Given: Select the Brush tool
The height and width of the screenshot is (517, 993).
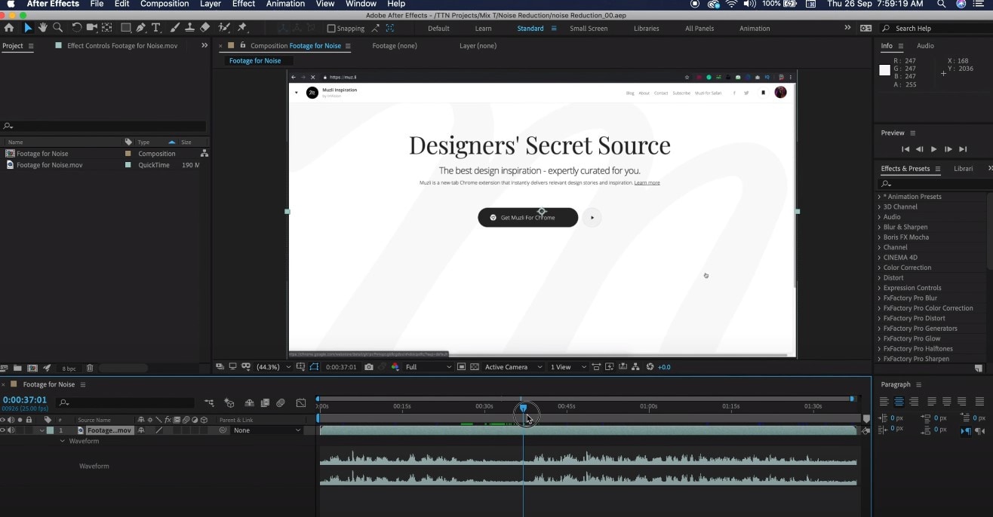Looking at the screenshot, I should 175,28.
